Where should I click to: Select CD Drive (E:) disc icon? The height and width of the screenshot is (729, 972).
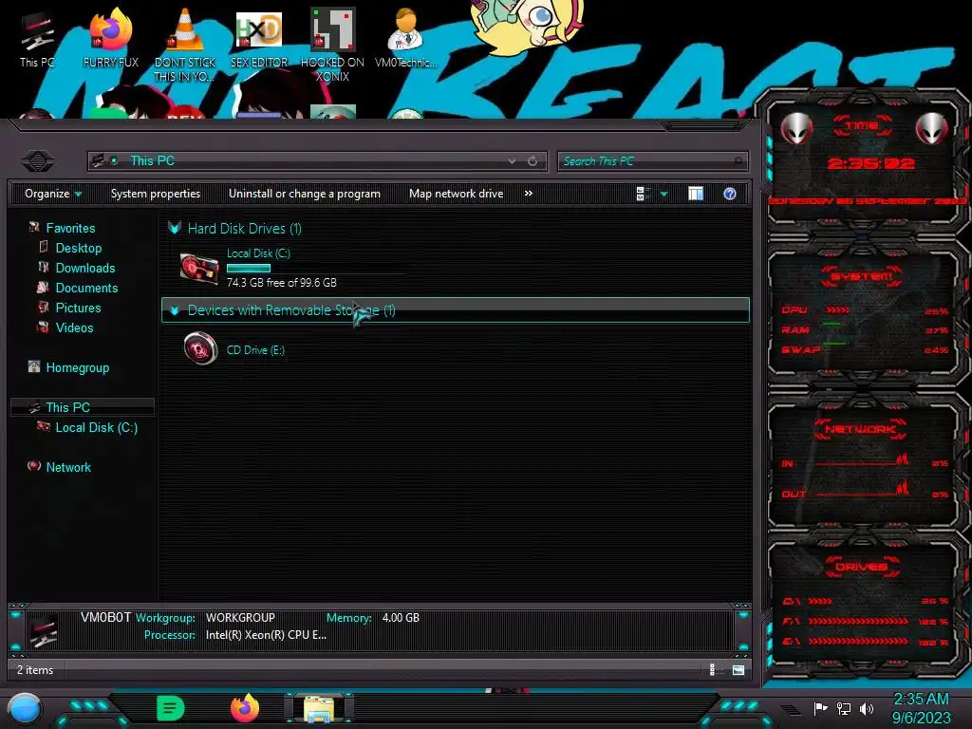200,347
